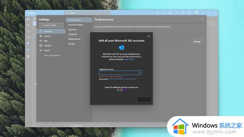Click the notification bell icon in header
Viewport: 244px width, 137px height.
tap(164, 13)
